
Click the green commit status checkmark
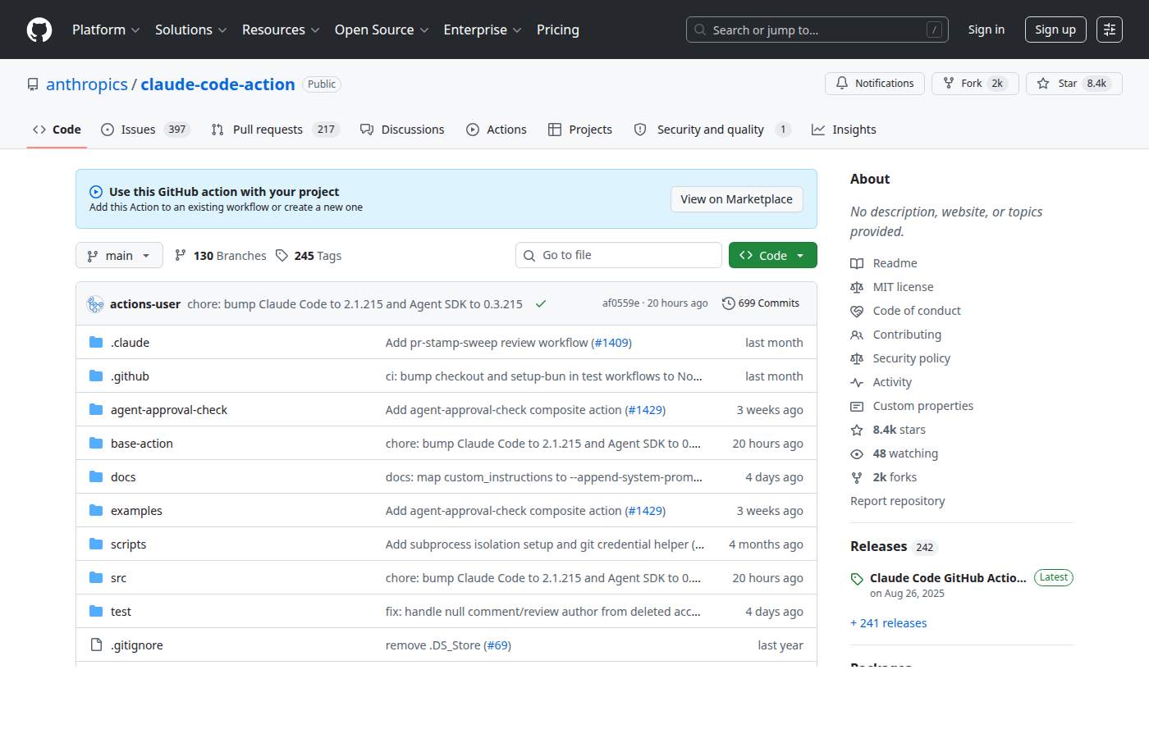point(541,304)
